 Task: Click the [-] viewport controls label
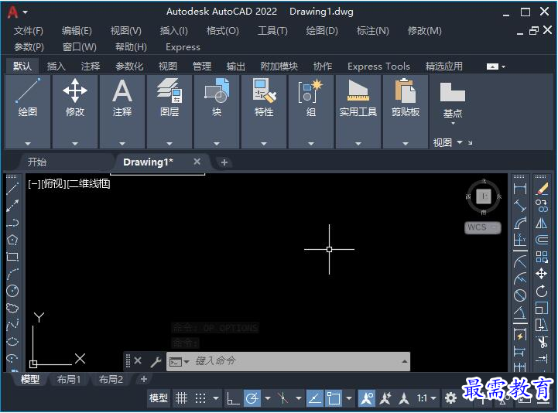(34, 184)
